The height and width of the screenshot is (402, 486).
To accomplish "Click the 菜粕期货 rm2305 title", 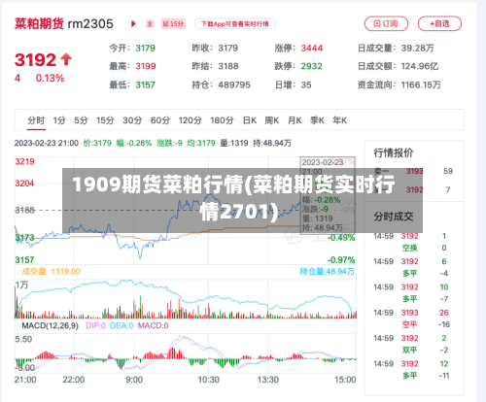I will pos(64,23).
